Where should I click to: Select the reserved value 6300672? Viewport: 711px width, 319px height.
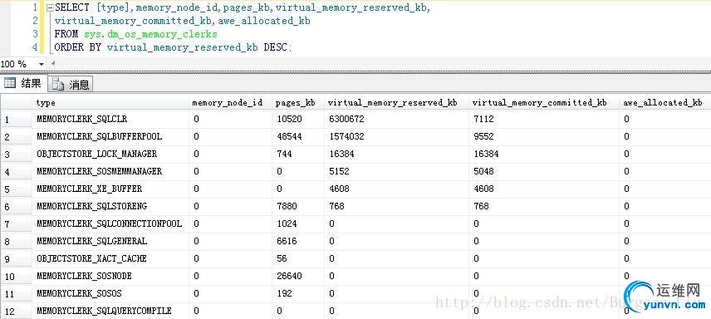coord(347,120)
